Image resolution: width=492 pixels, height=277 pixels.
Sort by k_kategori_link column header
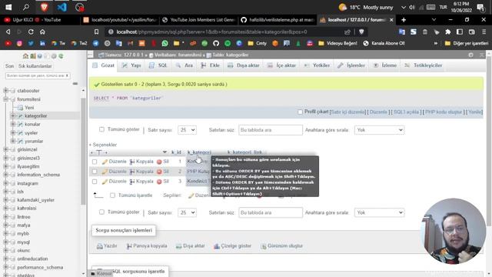(x=245, y=152)
